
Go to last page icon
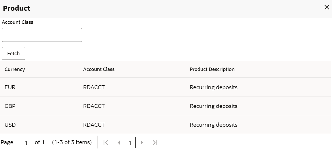point(155,143)
